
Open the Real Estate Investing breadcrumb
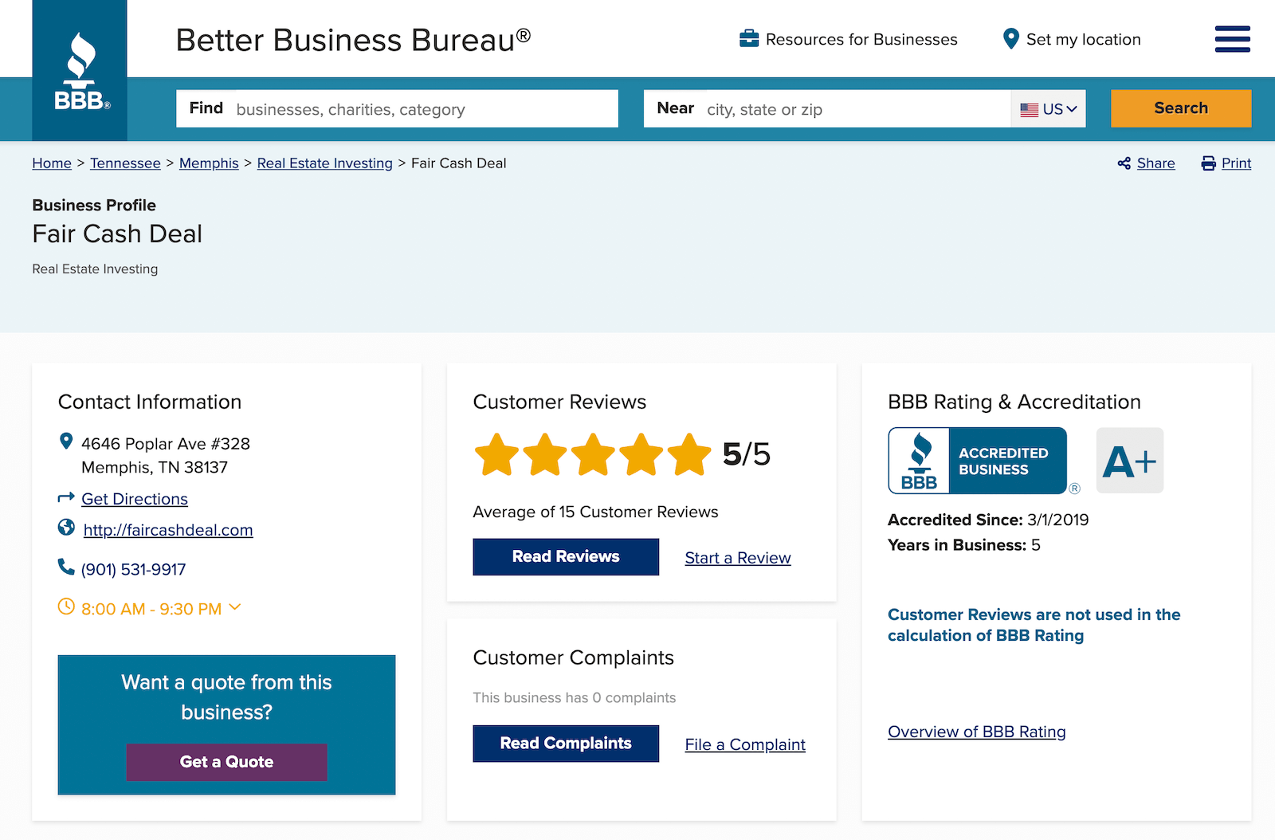pos(324,163)
